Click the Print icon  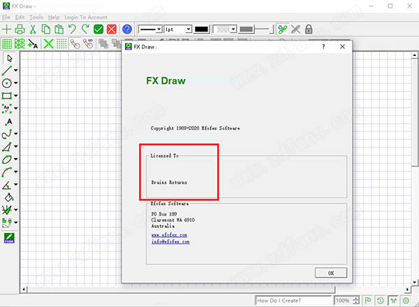tap(20, 29)
